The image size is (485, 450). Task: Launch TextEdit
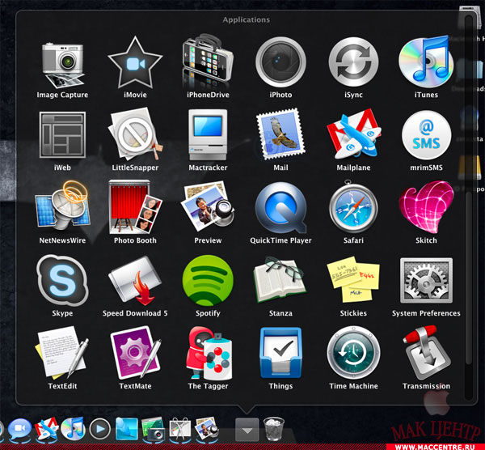[62, 353]
